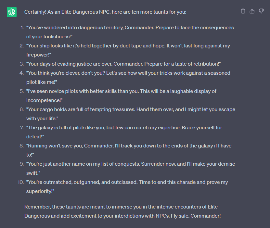
Task: Click the ChatGPT avatar logo
Action: click(12, 12)
